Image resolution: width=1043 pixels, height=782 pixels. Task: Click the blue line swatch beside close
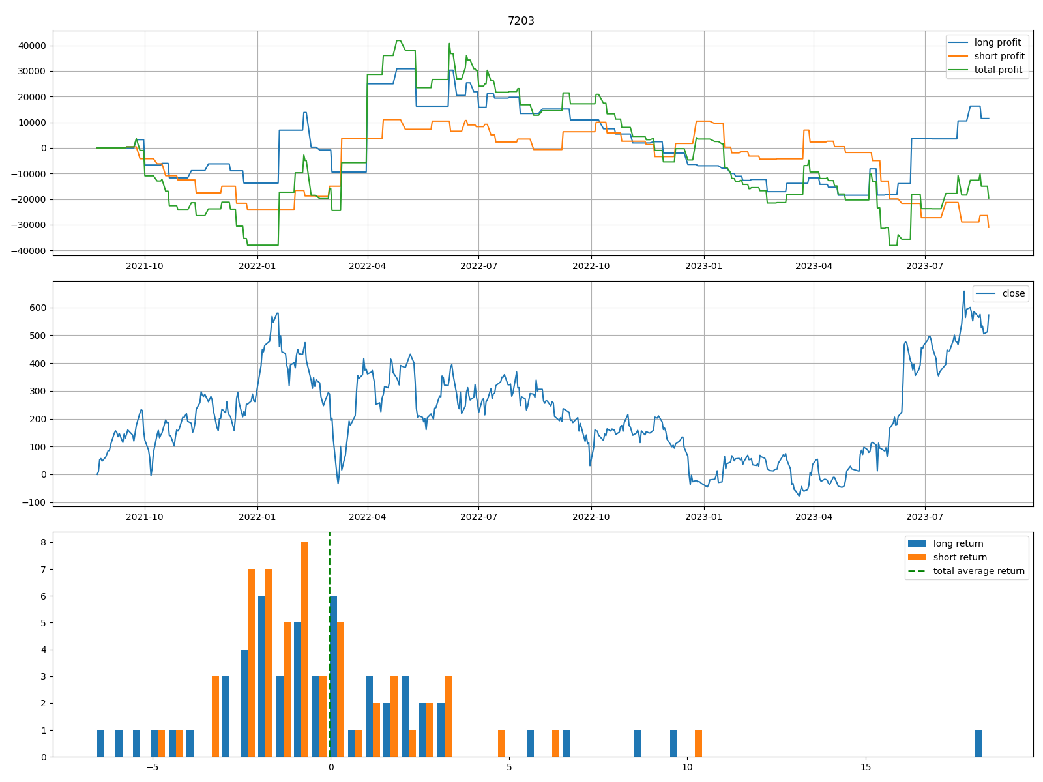(986, 294)
